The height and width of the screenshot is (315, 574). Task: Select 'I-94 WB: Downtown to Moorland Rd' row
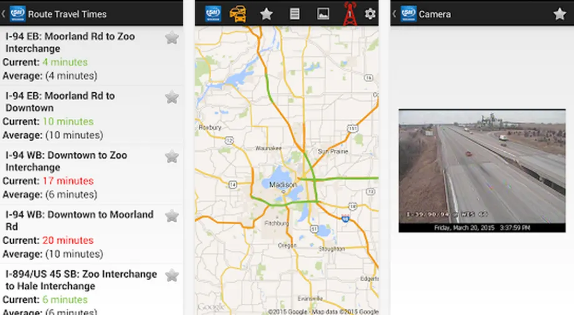point(91,234)
